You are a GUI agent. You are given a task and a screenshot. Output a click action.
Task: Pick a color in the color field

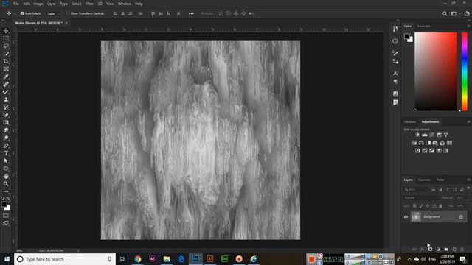pos(436,71)
